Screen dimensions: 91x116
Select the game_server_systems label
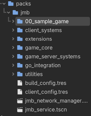[53, 57]
